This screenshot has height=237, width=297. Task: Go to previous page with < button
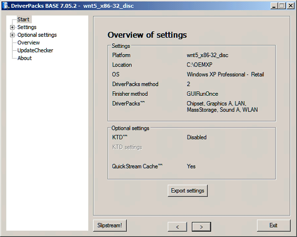178,226
